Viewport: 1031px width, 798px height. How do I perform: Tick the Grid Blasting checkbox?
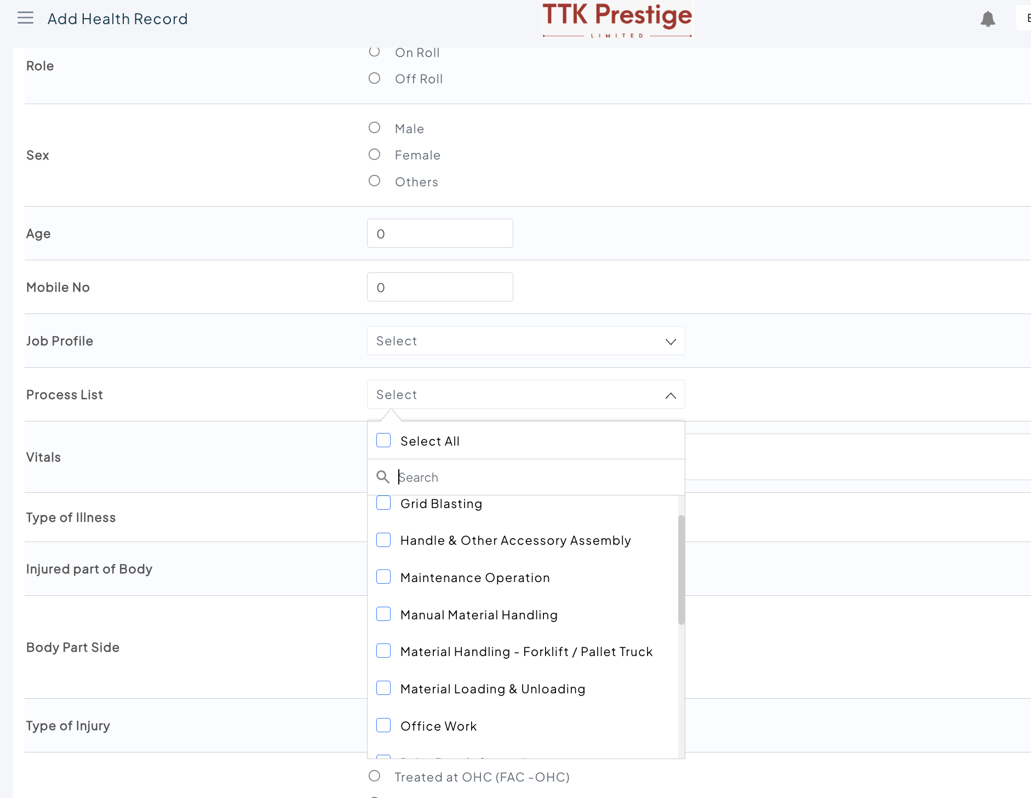(x=383, y=503)
